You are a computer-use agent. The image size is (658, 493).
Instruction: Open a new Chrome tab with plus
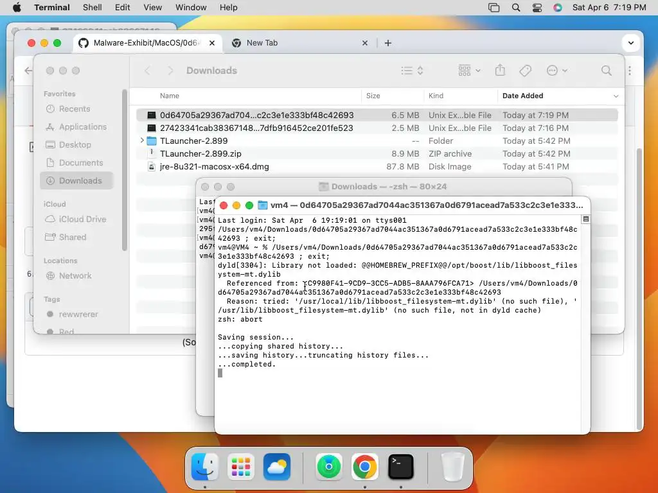click(387, 43)
